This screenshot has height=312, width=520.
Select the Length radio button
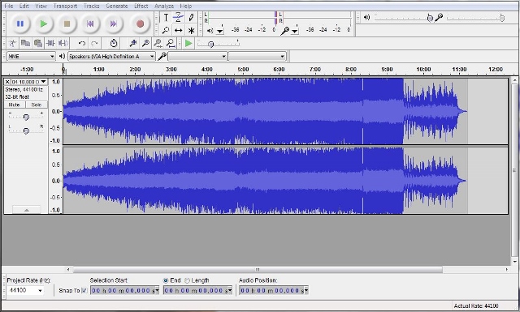(187, 280)
